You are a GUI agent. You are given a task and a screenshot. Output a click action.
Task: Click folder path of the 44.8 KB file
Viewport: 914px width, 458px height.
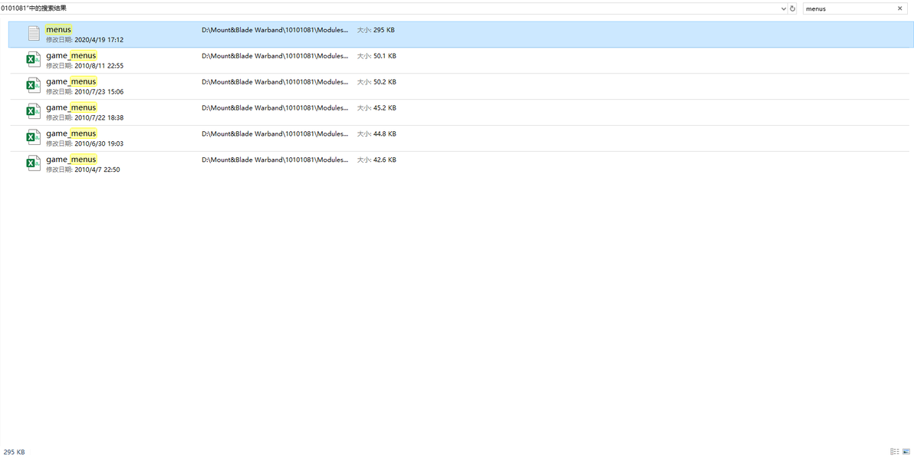coord(275,133)
